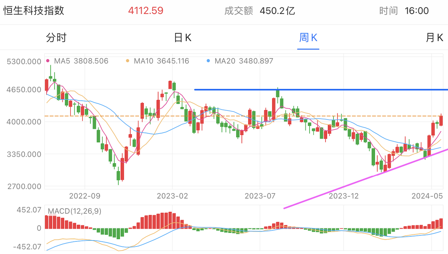Image resolution: width=448 pixels, height=254 pixels.
Task: Click the 2024-05 date axis marker
Action: tap(427, 196)
